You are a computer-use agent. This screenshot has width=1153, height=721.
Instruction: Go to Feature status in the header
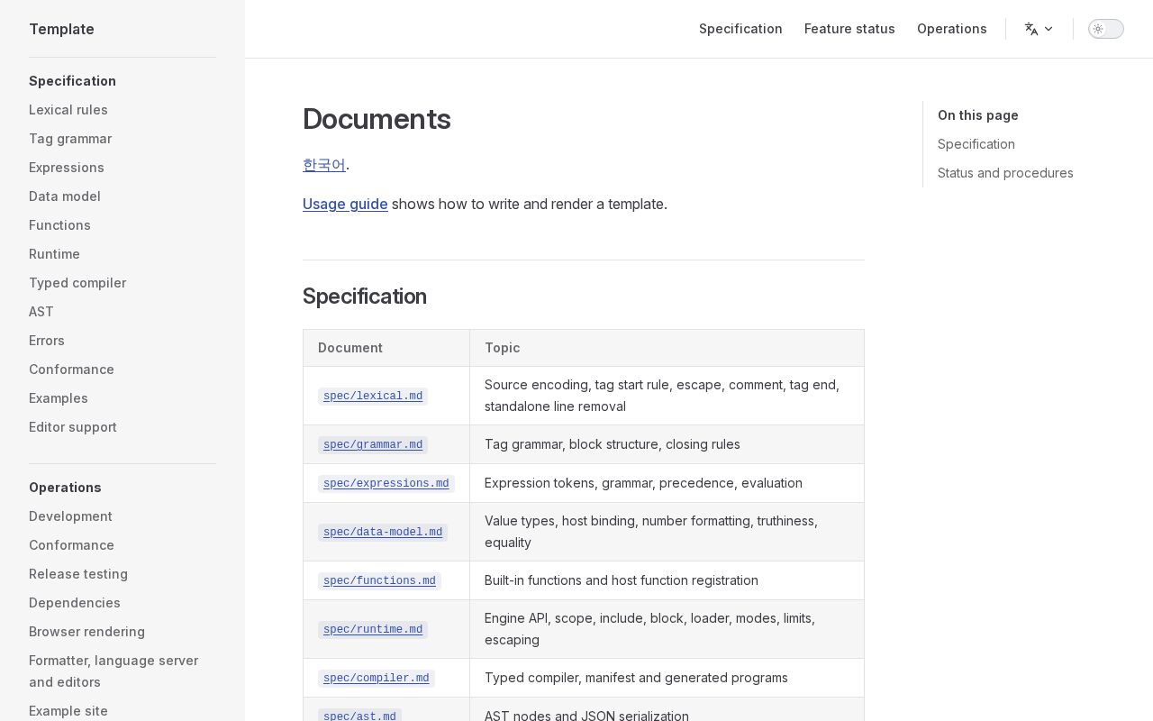point(849,29)
